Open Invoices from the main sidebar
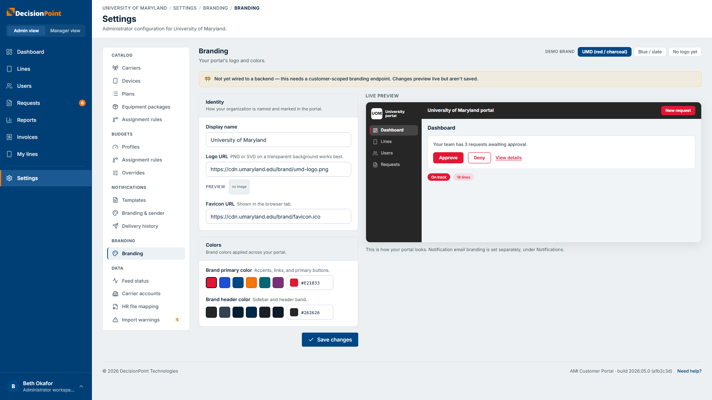 tap(46, 137)
